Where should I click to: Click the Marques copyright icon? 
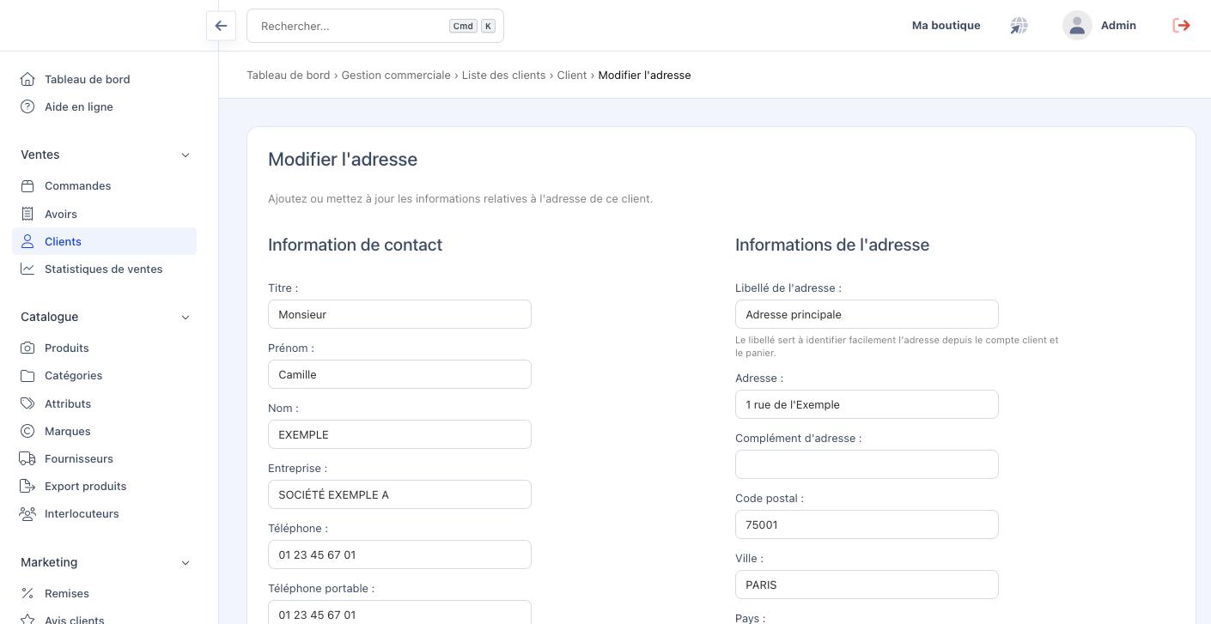point(27,431)
